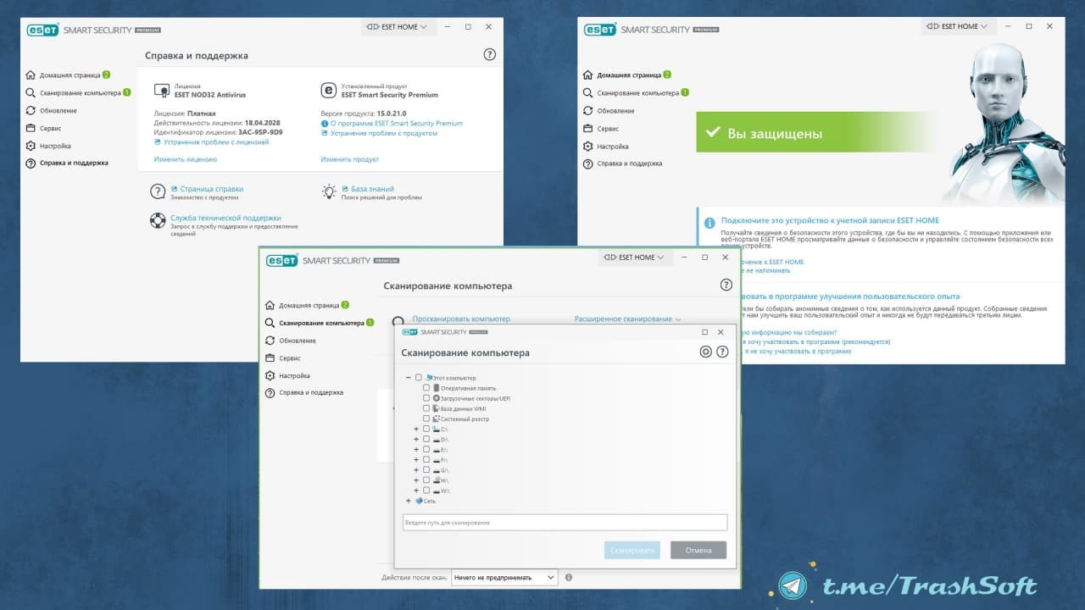The height and width of the screenshot is (610, 1085).
Task: Click the ESET logo in the Вы защищены window
Action: pos(600,29)
